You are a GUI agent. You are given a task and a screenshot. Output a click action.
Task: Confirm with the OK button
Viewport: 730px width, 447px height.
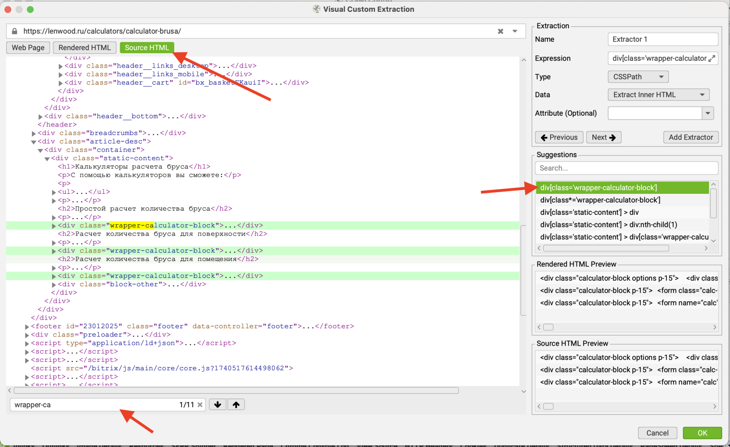point(702,433)
